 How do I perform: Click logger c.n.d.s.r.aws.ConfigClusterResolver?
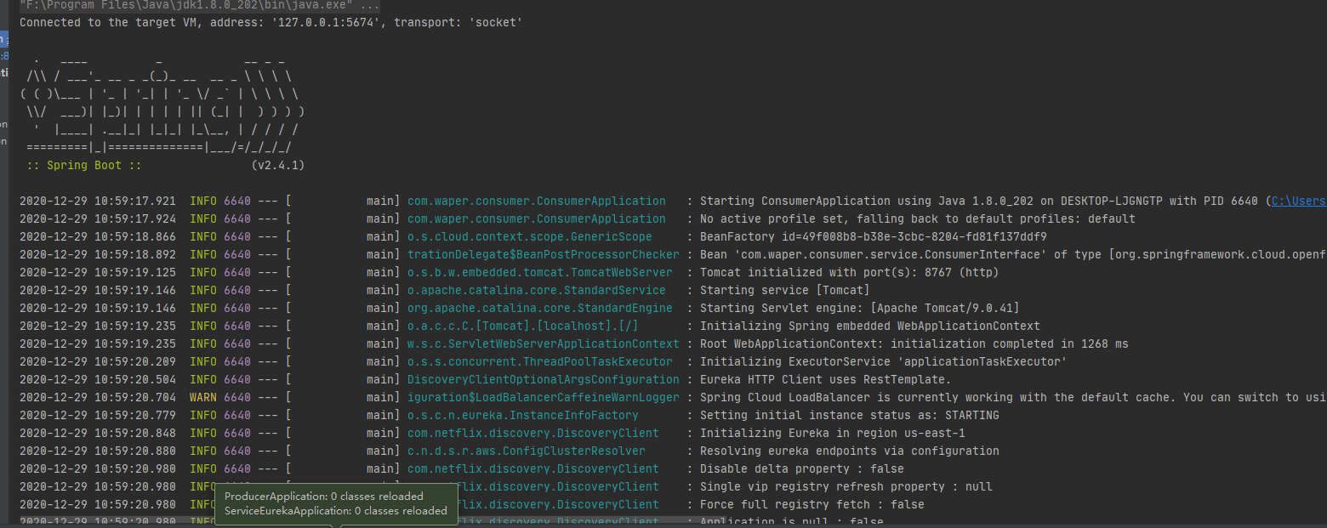(526, 451)
